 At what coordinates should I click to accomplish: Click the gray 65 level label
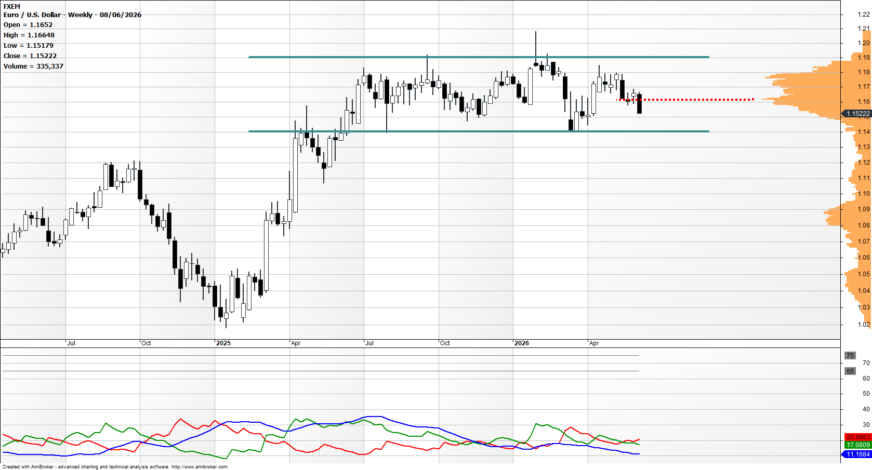coord(850,371)
